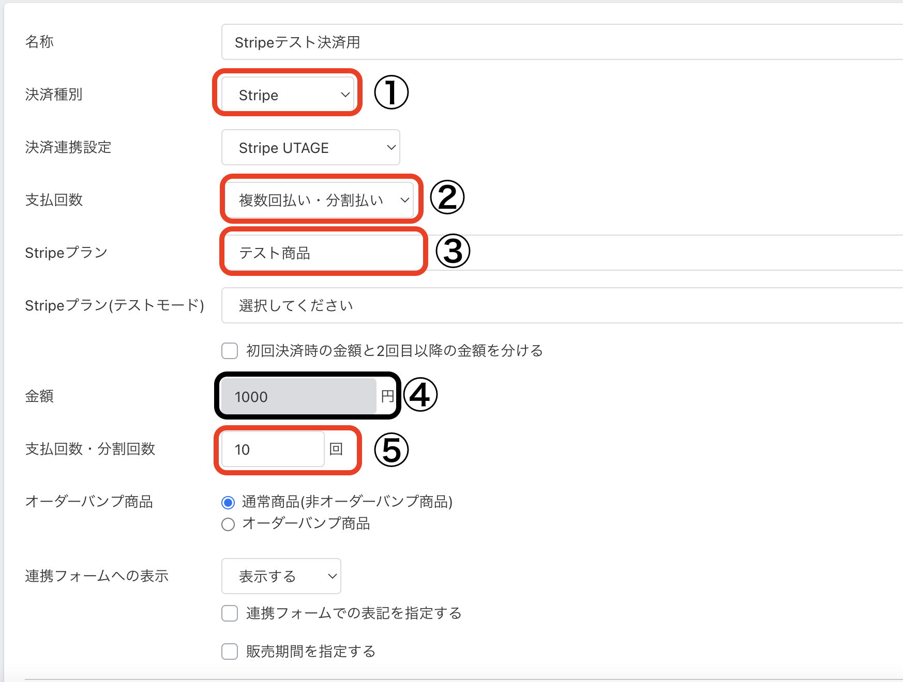
Task: Click the Stripeプラン field showing テスト商品
Action: coord(323,253)
